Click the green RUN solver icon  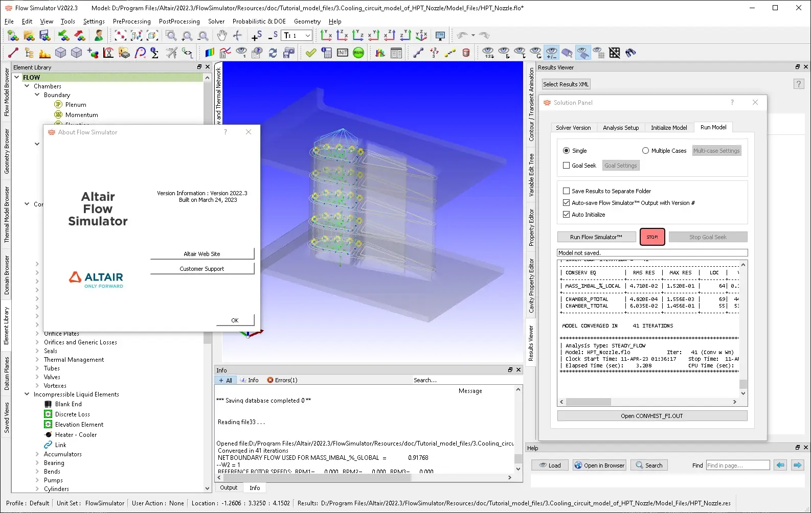pyautogui.click(x=358, y=53)
